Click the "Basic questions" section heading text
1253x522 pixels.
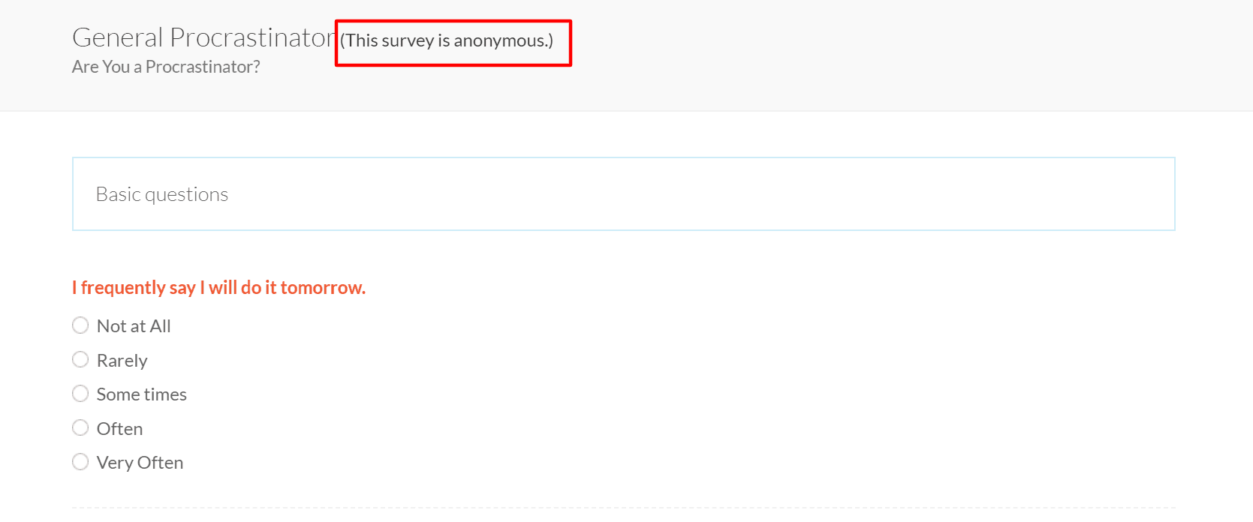(162, 194)
